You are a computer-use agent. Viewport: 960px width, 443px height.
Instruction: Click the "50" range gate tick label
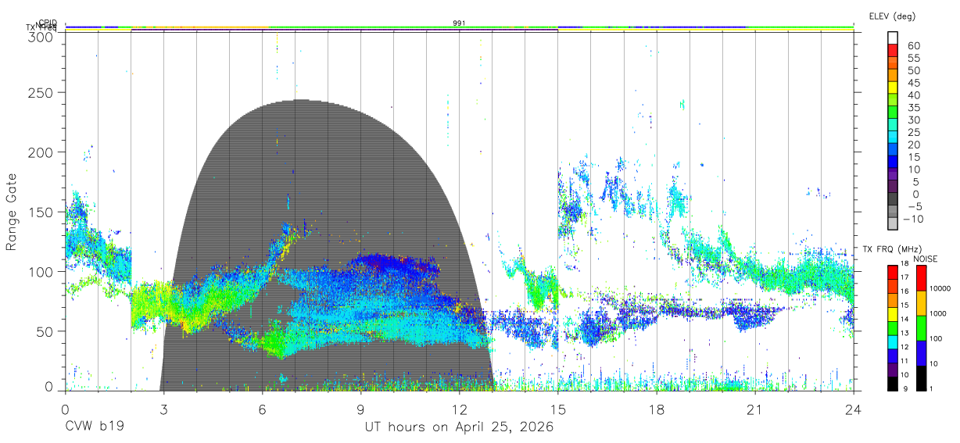click(x=44, y=331)
